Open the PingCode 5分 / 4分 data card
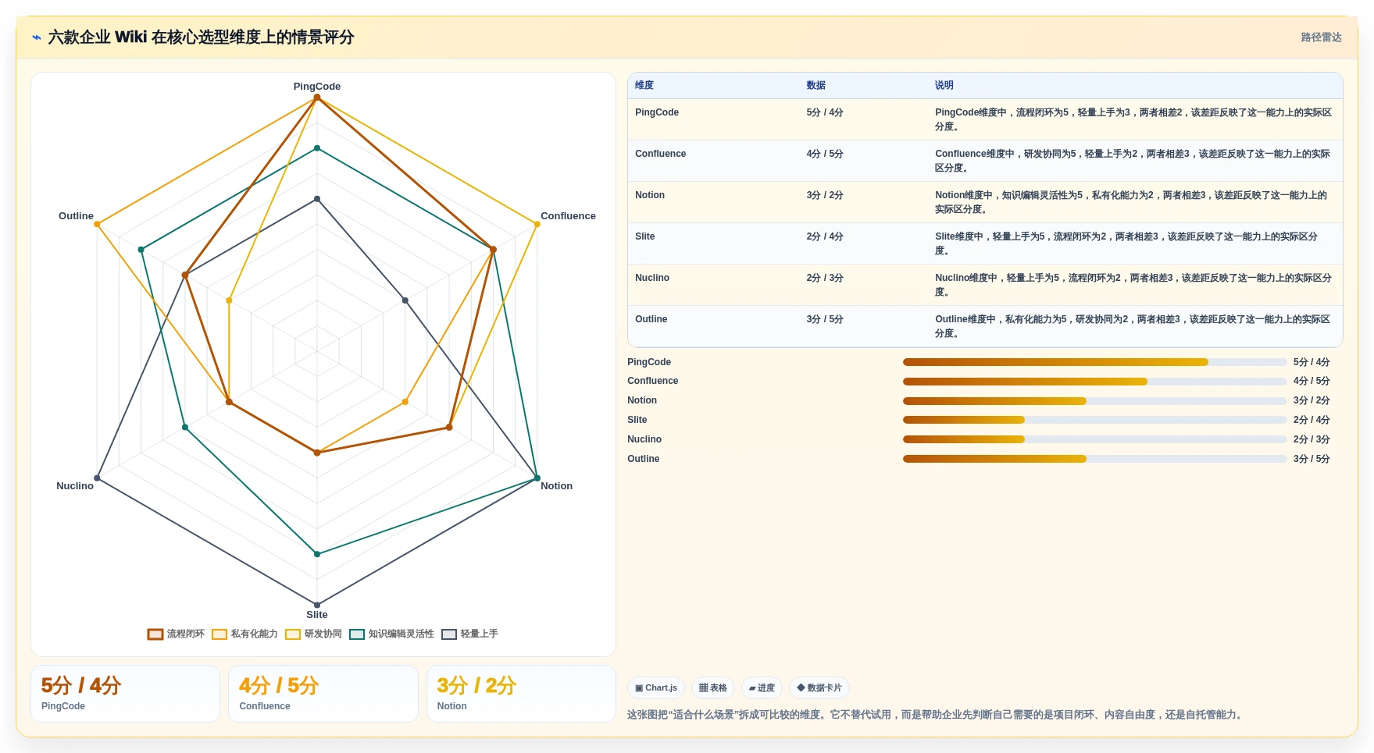Viewport: 1374px width, 753px height. click(x=125, y=694)
